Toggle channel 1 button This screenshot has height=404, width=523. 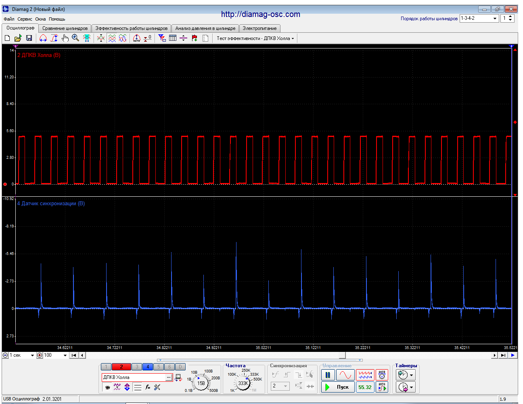click(106, 367)
